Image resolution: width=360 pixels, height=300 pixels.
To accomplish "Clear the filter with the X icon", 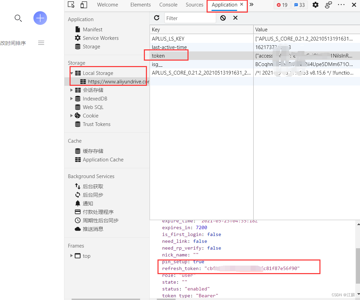I will 235,18.
